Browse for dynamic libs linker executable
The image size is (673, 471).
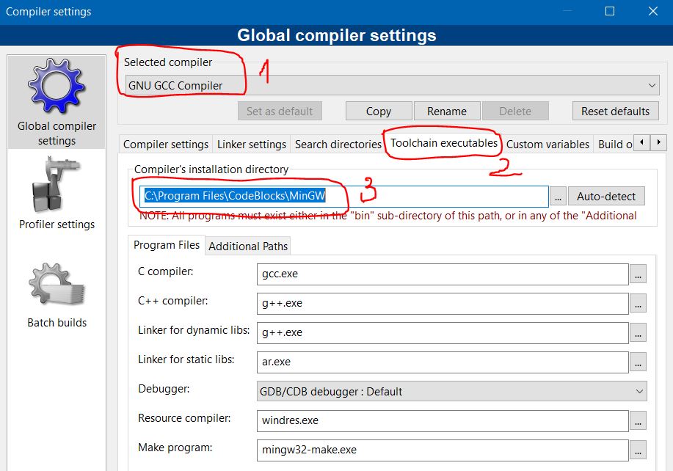point(638,333)
